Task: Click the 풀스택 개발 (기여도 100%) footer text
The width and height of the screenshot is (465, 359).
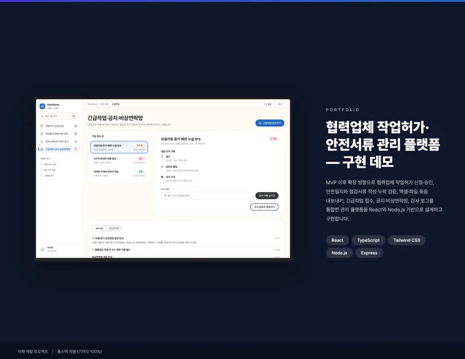Action: point(80,351)
